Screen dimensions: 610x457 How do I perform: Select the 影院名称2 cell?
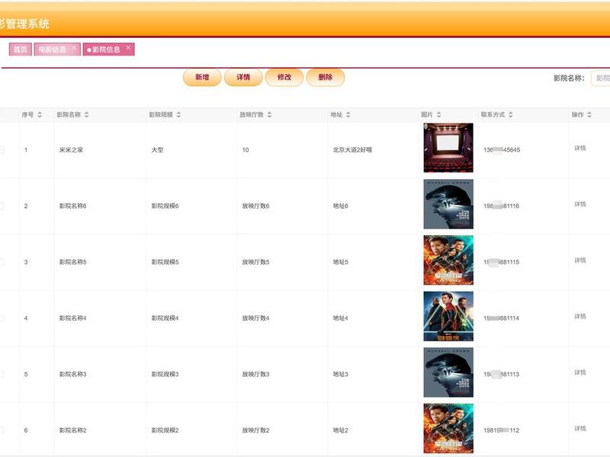click(x=72, y=430)
